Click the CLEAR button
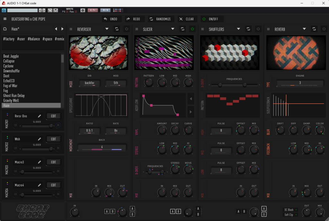 187,19
